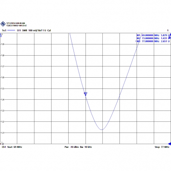Open the SWR format setting
Viewport: 171px width, 171px height.
25,30
